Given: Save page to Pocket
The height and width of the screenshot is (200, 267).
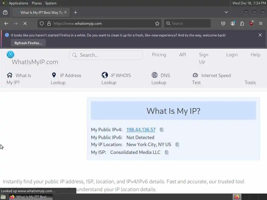Looking at the screenshot, I should pos(223,23).
